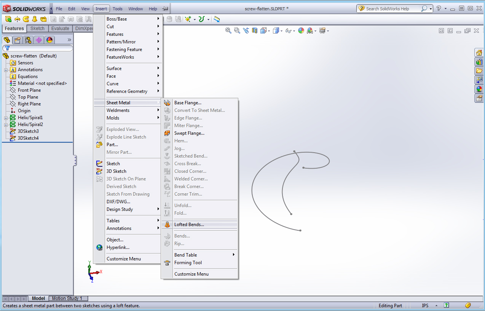The width and height of the screenshot is (485, 311).
Task: Open the Section View tool
Action: [255, 30]
